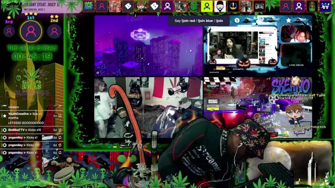Open the Rocket Racing game stream panel
Image resolution: width=335 pixels, height=188 pixels.
(258, 107)
